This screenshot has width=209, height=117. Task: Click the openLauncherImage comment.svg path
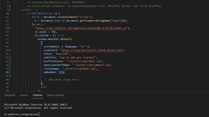tap(92, 65)
